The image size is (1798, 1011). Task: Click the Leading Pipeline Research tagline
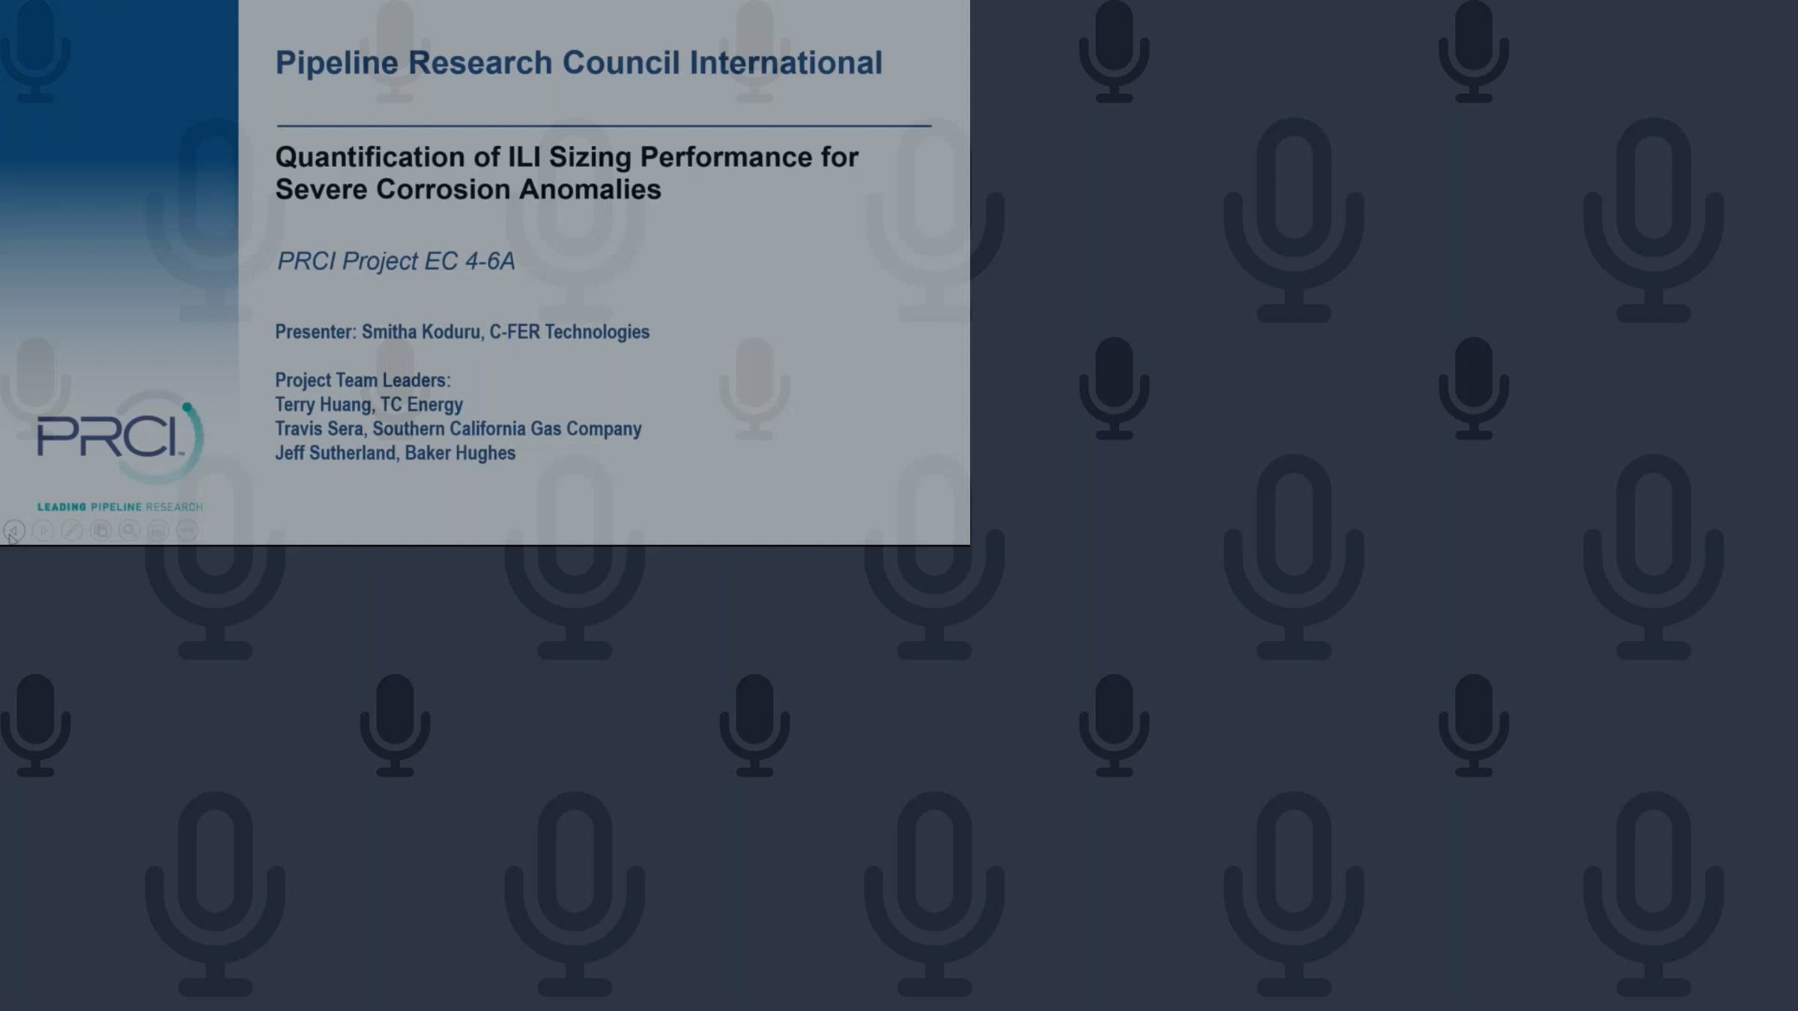[120, 507]
